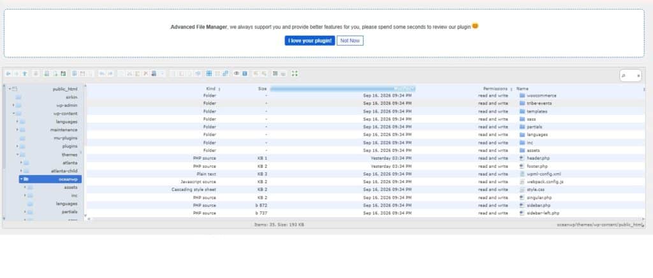The image size is (653, 278).
Task: Sort by the highlighted Modified column header
Action: pos(342,88)
